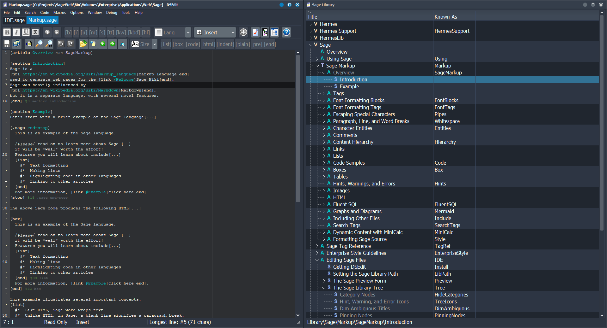Select the Example section in the tree
This screenshot has width=607, height=328.
pyautogui.click(x=349, y=86)
